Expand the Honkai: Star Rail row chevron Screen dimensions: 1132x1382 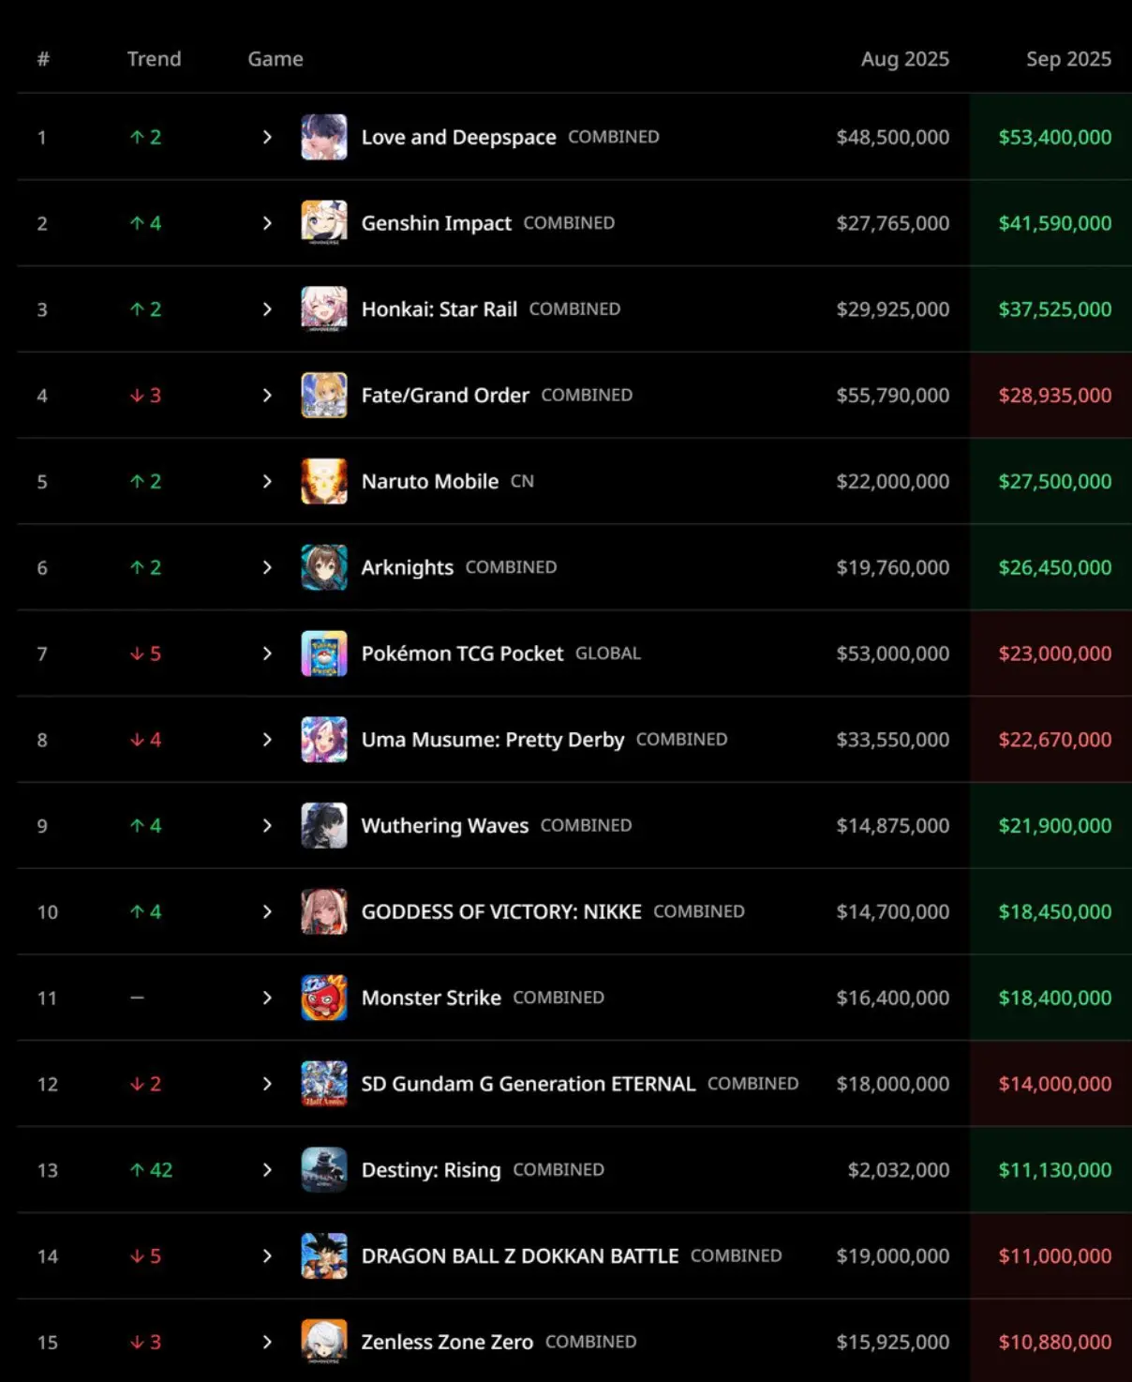[x=267, y=309]
